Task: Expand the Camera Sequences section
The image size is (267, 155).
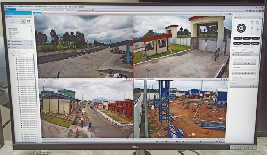Action: tap(32, 44)
